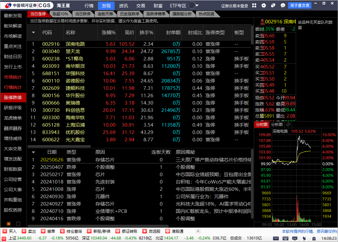
Task: Click horizontal scrollbar under history table
Action: (98, 226)
